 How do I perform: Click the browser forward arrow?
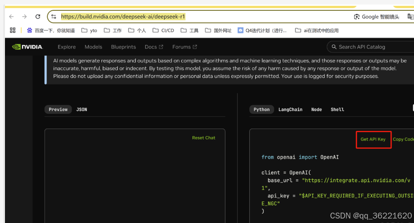pyautogui.click(x=24, y=17)
